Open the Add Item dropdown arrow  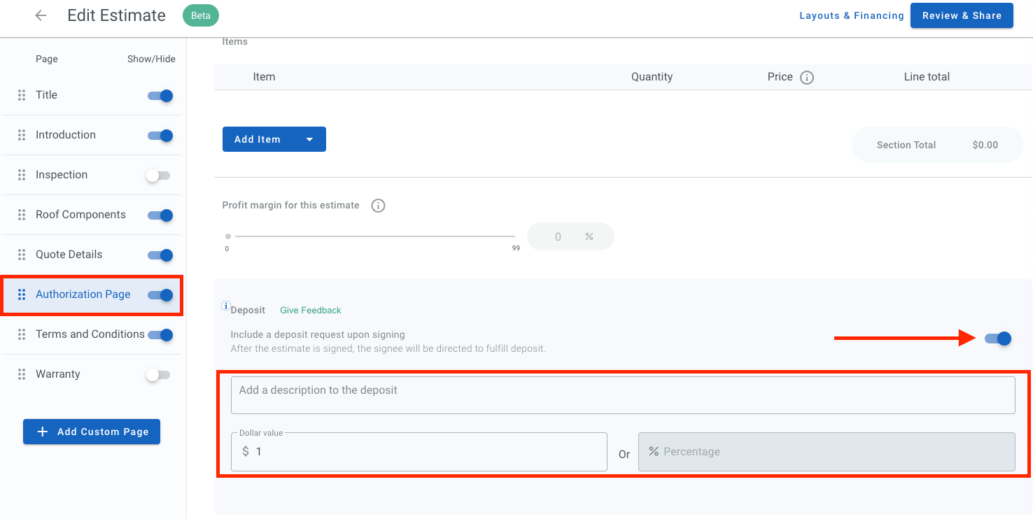[309, 139]
